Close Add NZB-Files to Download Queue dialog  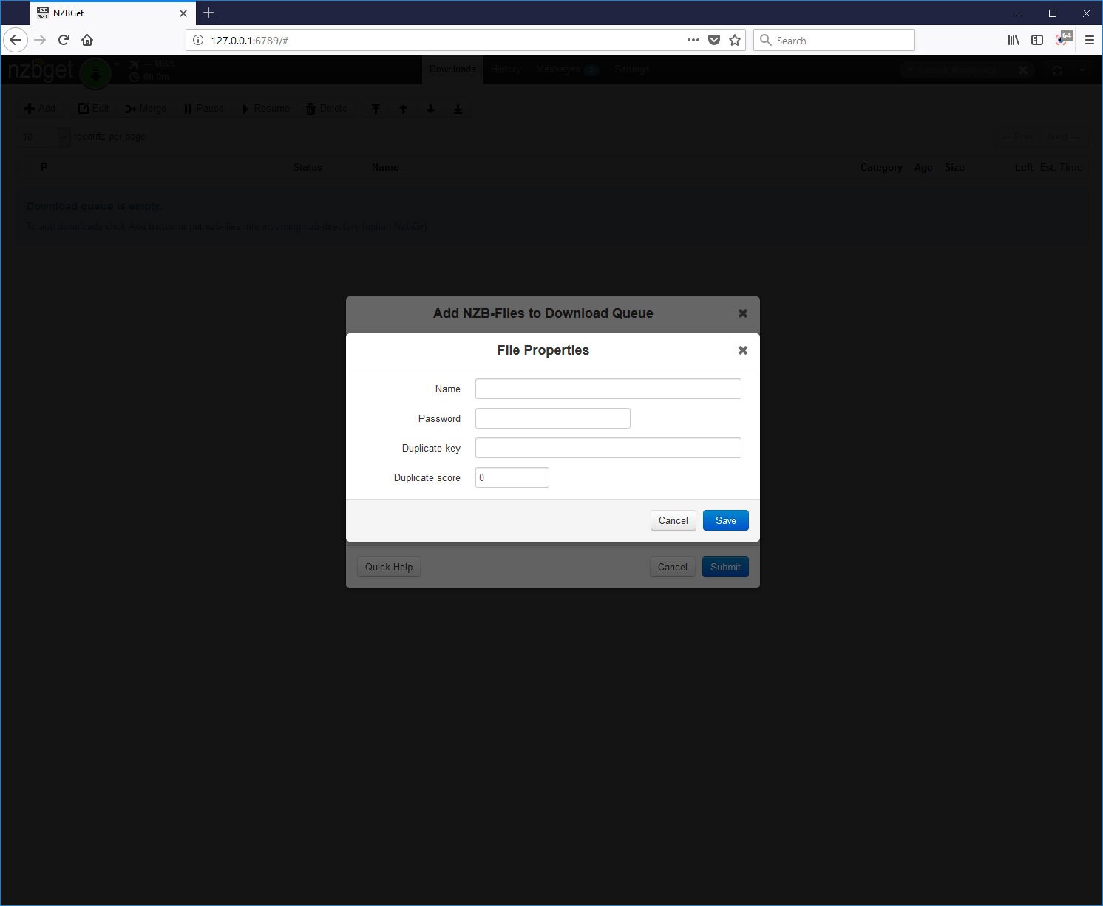(x=743, y=313)
